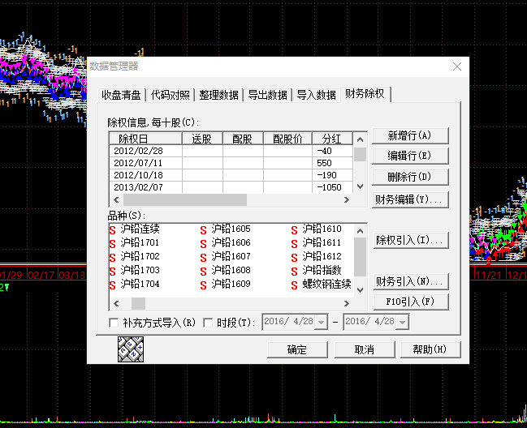Click the 编辑行(E) button
The height and width of the screenshot is (428, 527).
[x=410, y=156]
